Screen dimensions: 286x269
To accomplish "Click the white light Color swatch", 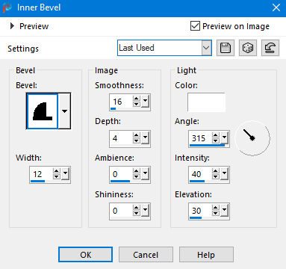I will 206,102.
